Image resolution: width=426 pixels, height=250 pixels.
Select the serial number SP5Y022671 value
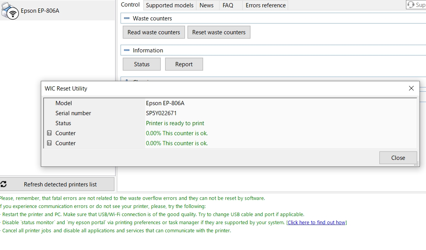(161, 113)
